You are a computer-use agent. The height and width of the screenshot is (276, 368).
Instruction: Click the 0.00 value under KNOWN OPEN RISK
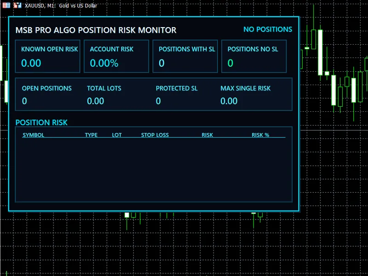pyautogui.click(x=31, y=63)
